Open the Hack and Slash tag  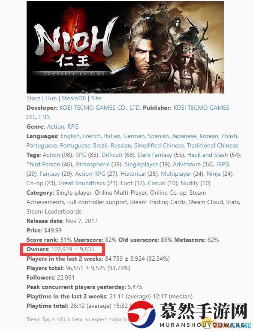[x=208, y=155]
